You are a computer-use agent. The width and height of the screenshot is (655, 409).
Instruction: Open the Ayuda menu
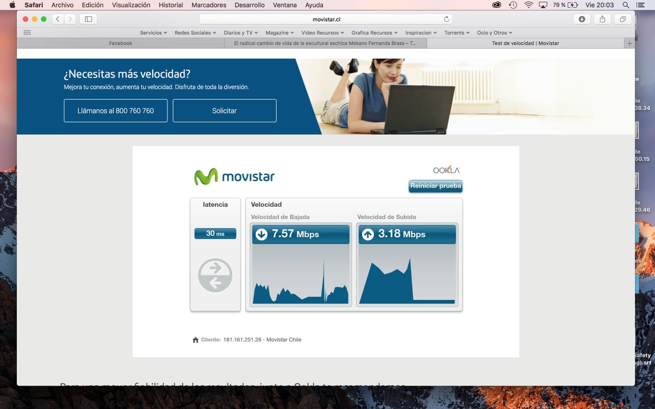(x=314, y=5)
